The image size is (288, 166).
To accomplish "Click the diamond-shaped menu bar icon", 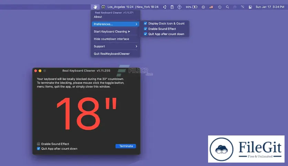I will coord(179,7).
